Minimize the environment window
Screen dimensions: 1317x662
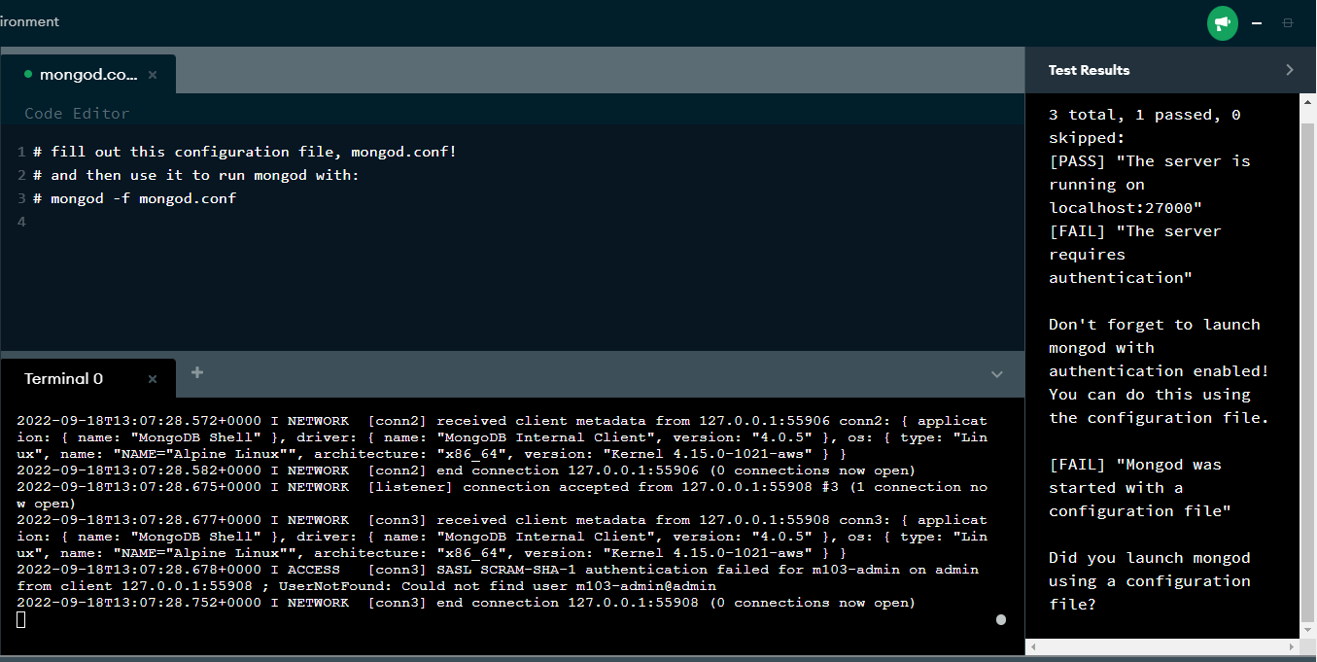tap(1255, 21)
